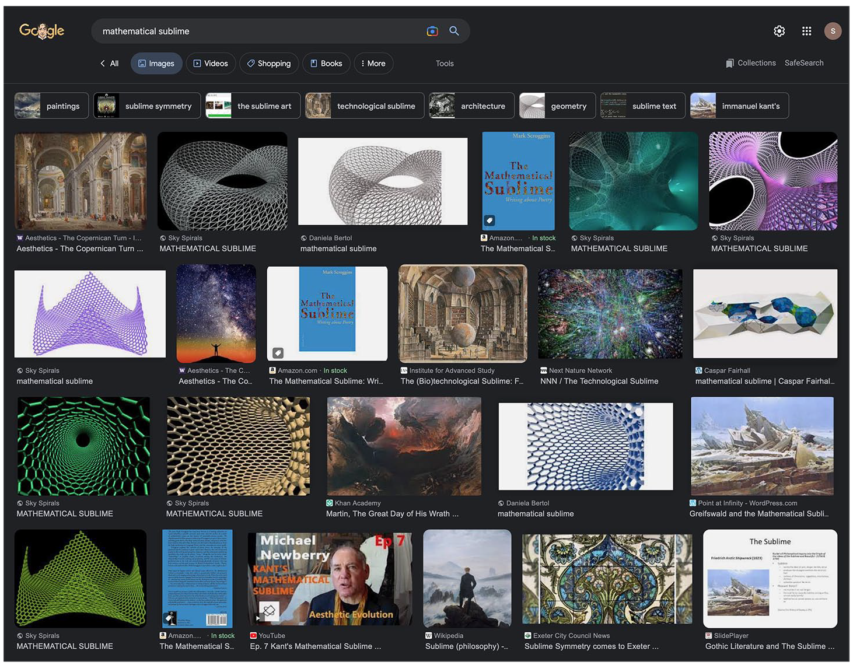Select the sublime symmetry suggestion chip
Screen dimensions: 853x665
(x=147, y=106)
